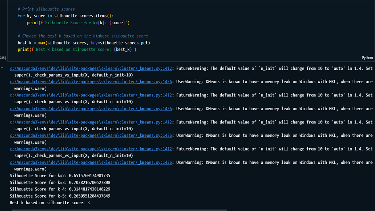The height and width of the screenshot is (211, 375).
Task: Open the first _kmeans.py:1412 FutureWarning link
Action: [91, 68]
